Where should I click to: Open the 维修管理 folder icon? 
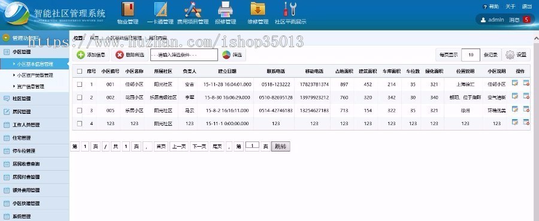pos(258,10)
